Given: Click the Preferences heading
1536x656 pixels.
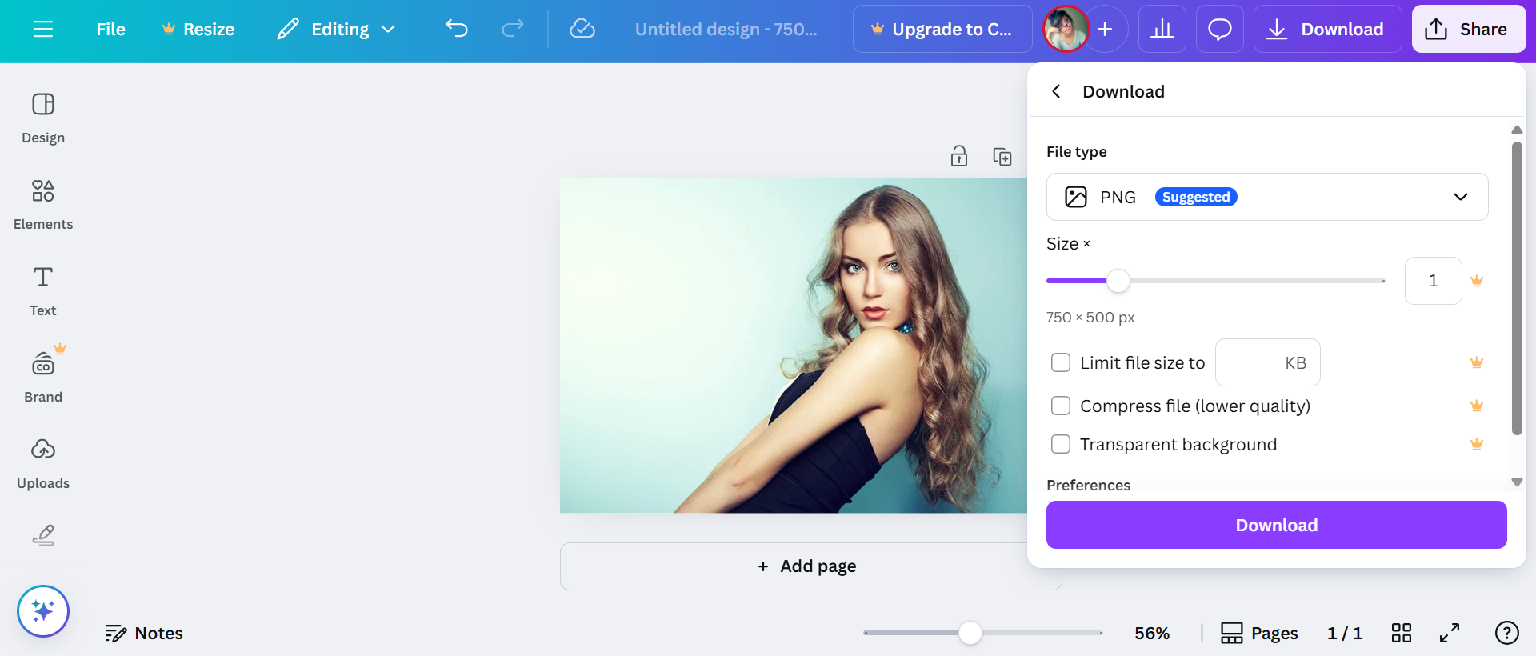Looking at the screenshot, I should pos(1088,485).
